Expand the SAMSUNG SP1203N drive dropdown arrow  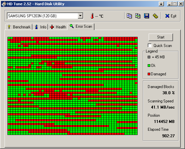click(80, 16)
